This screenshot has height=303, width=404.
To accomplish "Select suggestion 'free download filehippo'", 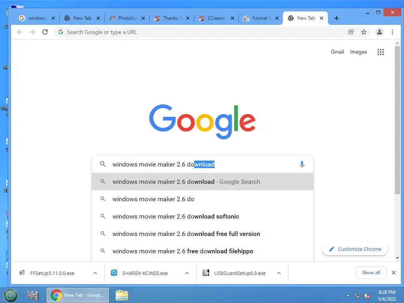I will tap(202, 251).
